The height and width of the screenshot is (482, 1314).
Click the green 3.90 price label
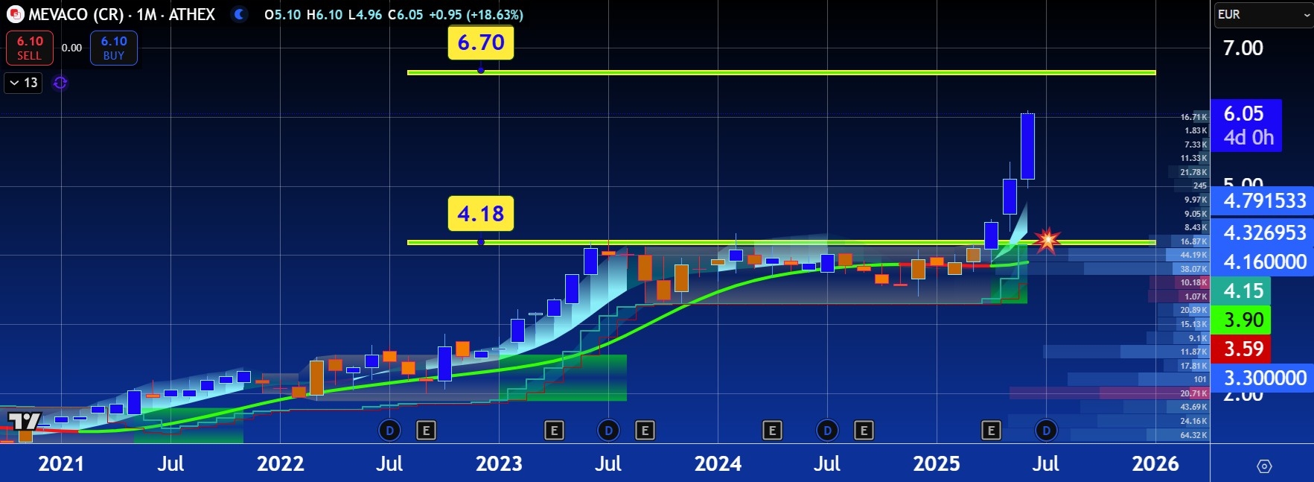pyautogui.click(x=1241, y=320)
